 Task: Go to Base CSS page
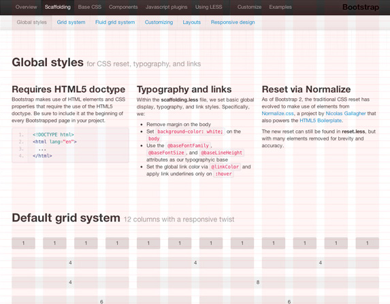tap(90, 7)
